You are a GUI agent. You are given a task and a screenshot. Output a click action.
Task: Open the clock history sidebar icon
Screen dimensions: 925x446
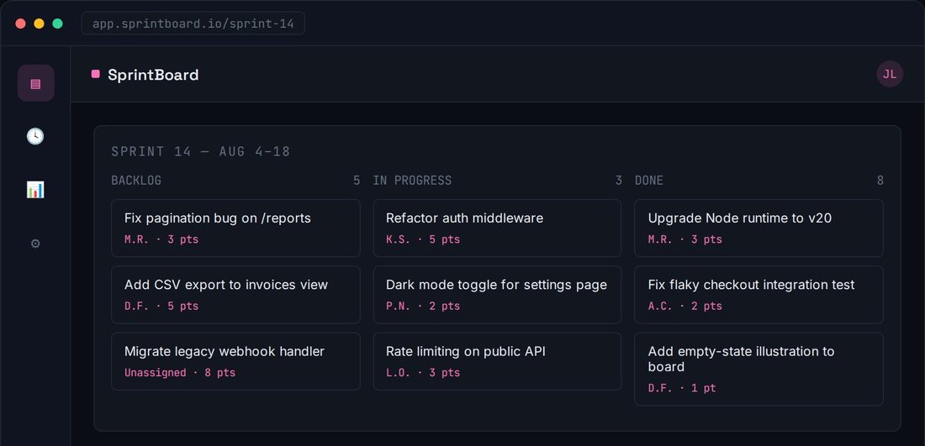click(x=35, y=136)
